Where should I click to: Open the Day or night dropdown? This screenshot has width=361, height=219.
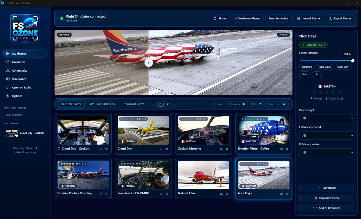[x=326, y=118]
